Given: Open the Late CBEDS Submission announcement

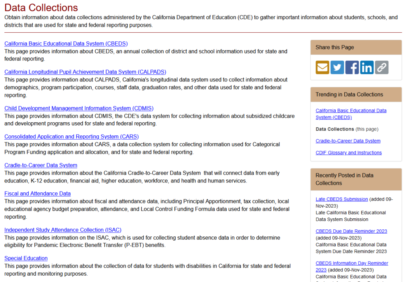Looking at the screenshot, I should click(342, 199).
